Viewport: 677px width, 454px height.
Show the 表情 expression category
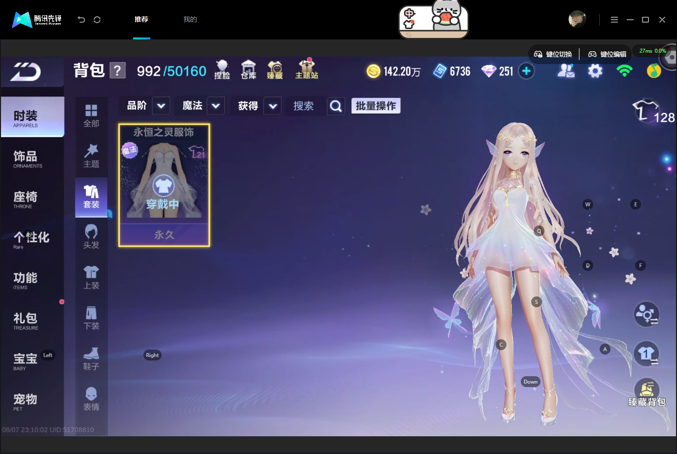coord(91,399)
